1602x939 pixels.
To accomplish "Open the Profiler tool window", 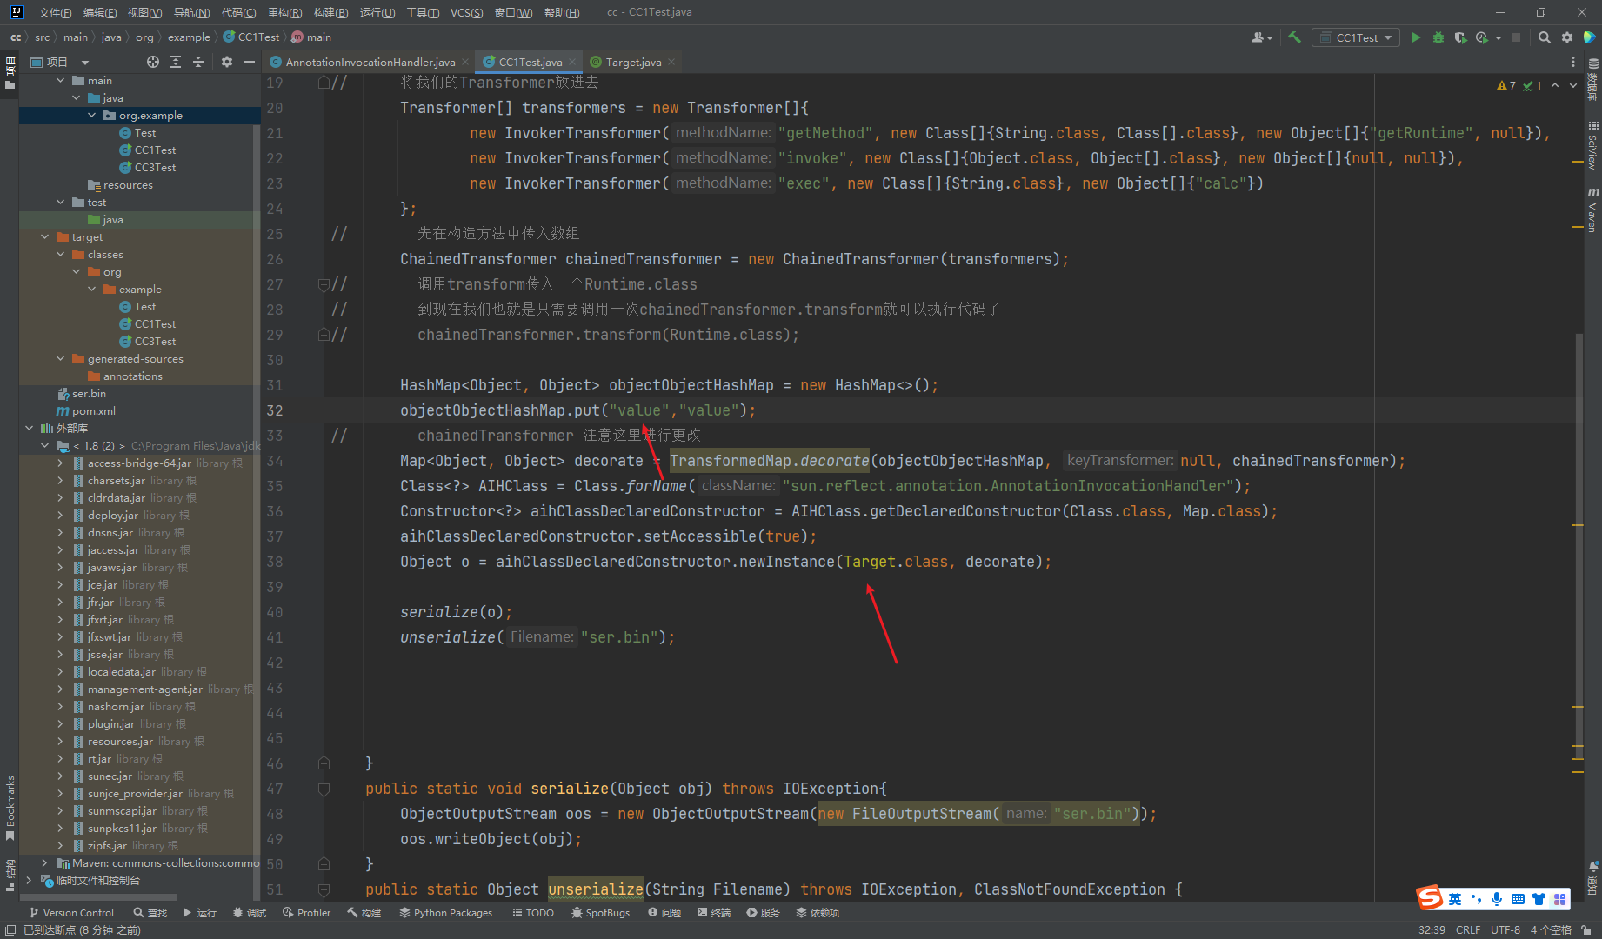I will tap(306, 913).
